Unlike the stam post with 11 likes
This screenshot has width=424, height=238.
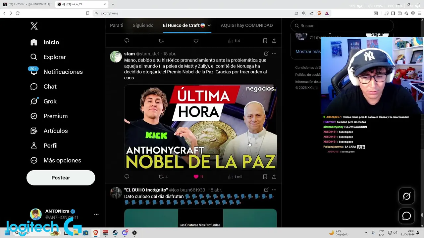(198, 177)
